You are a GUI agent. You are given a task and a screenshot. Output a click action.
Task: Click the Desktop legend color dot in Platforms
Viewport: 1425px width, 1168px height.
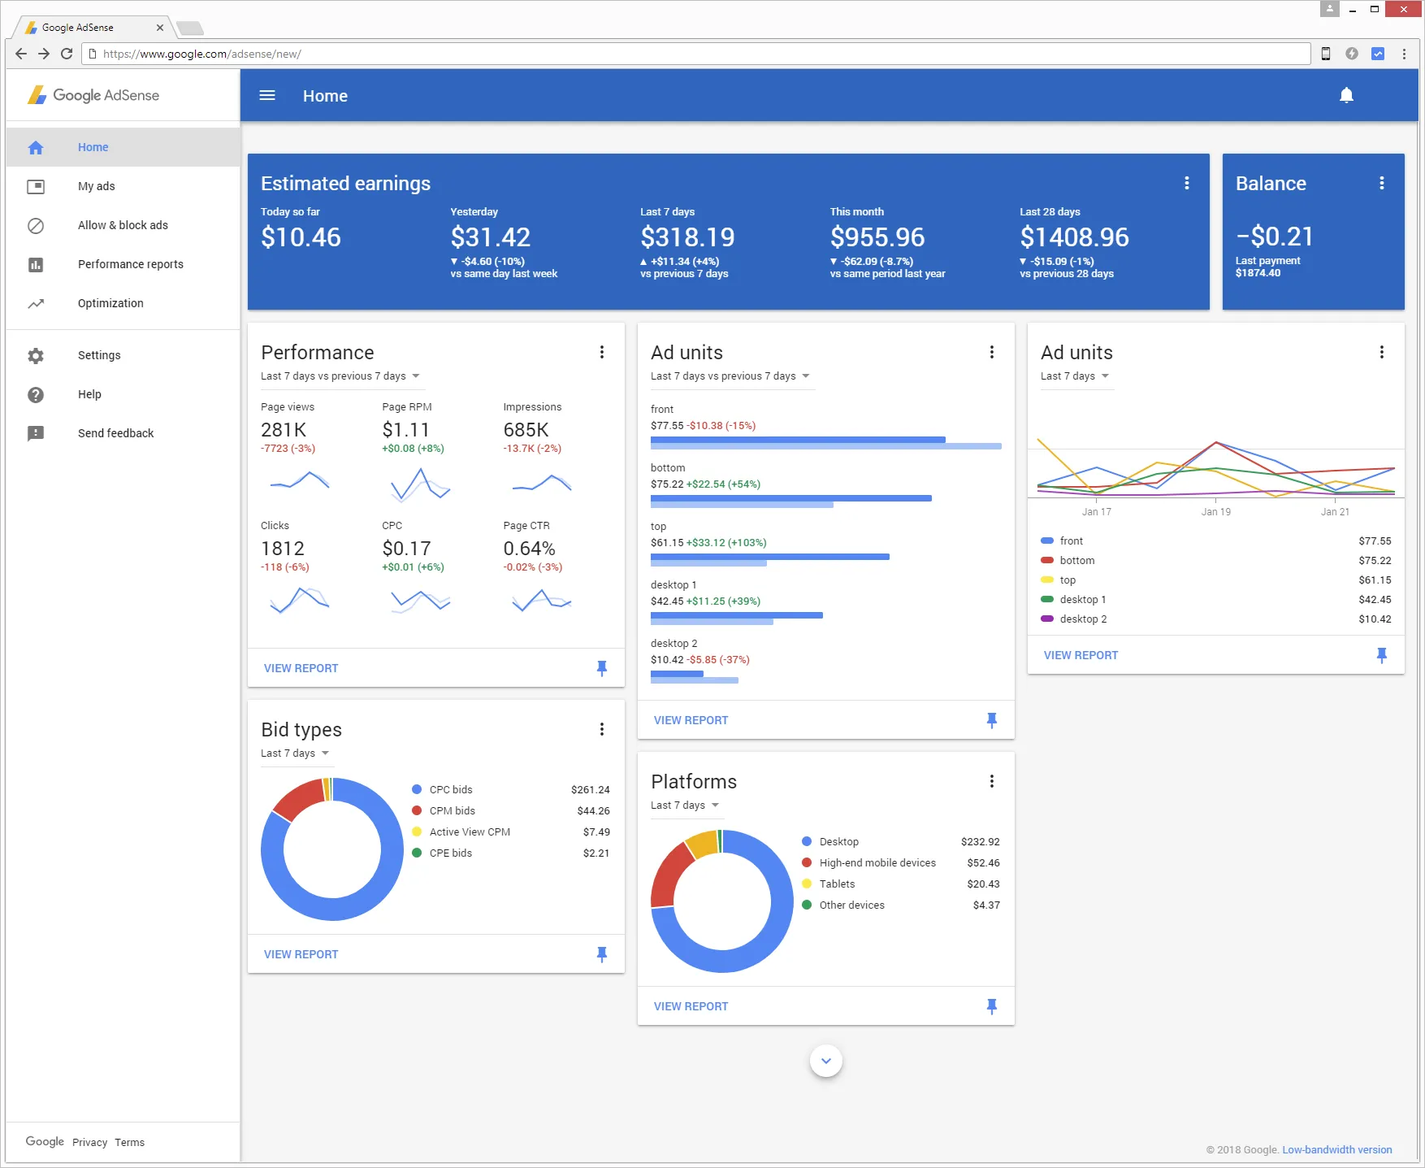pos(807,841)
